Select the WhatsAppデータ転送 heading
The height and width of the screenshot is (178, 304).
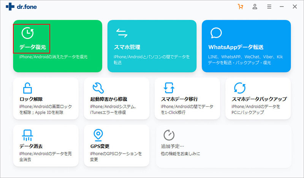coord(236,47)
